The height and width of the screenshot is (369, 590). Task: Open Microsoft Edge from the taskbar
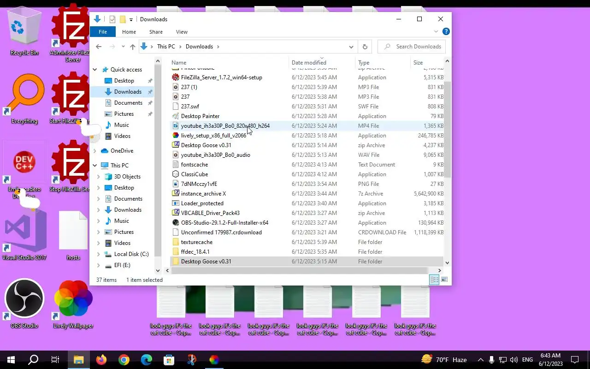[146, 360]
